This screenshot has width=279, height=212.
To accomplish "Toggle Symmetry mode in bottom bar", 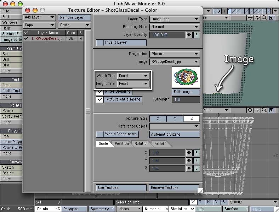I will pos(102,209).
